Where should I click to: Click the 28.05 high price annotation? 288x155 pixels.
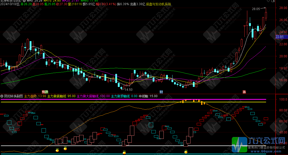click(256, 9)
